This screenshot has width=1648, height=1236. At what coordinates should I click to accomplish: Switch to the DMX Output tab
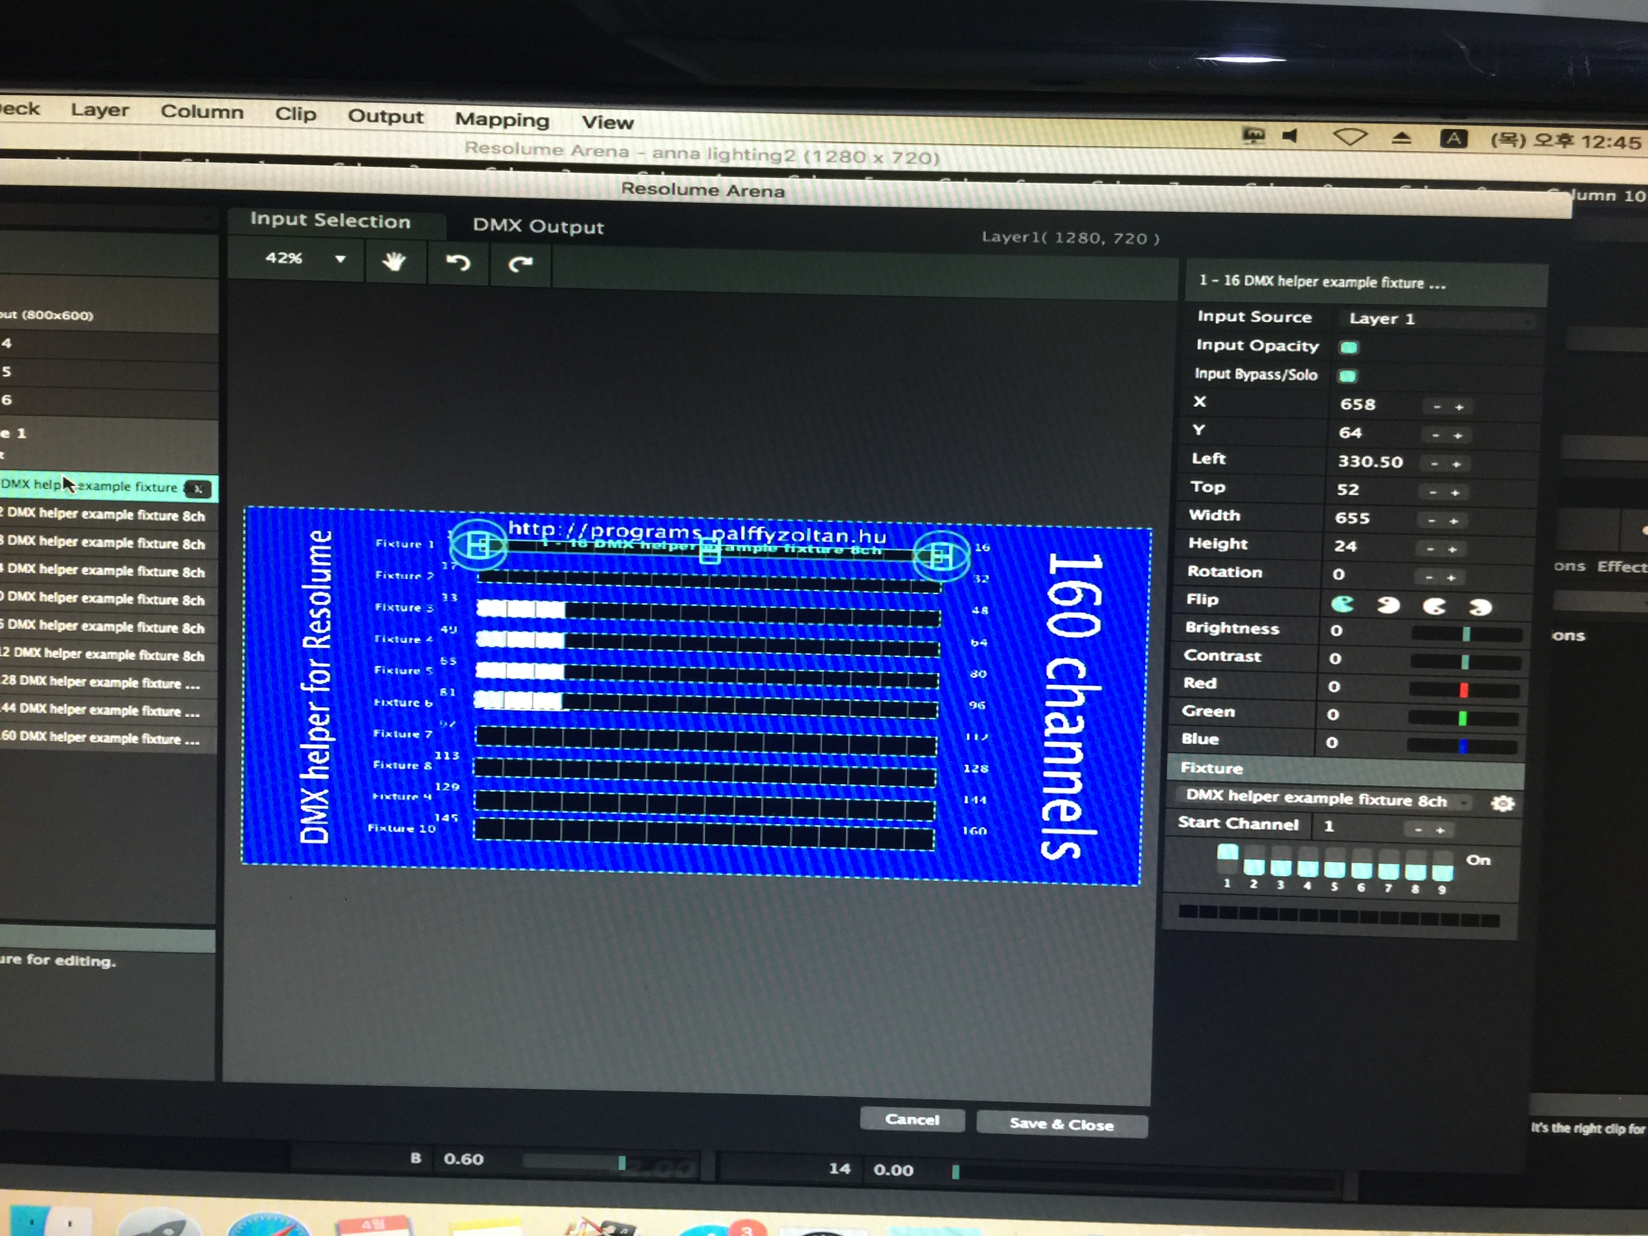[538, 227]
